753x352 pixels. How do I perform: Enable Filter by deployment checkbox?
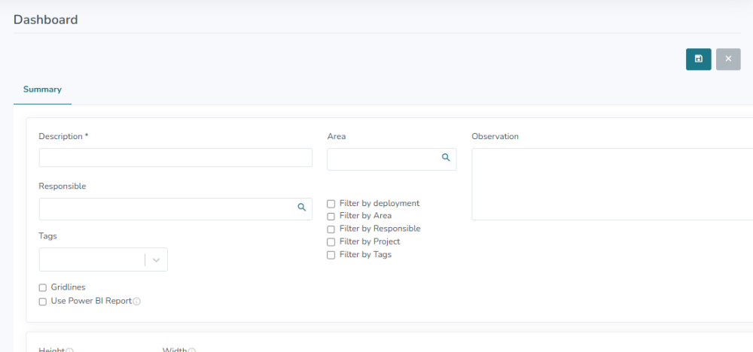pos(331,204)
